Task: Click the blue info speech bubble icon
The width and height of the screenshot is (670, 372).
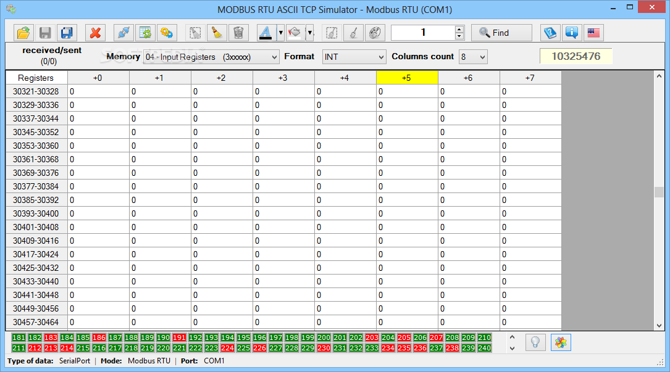Action: tap(572, 33)
